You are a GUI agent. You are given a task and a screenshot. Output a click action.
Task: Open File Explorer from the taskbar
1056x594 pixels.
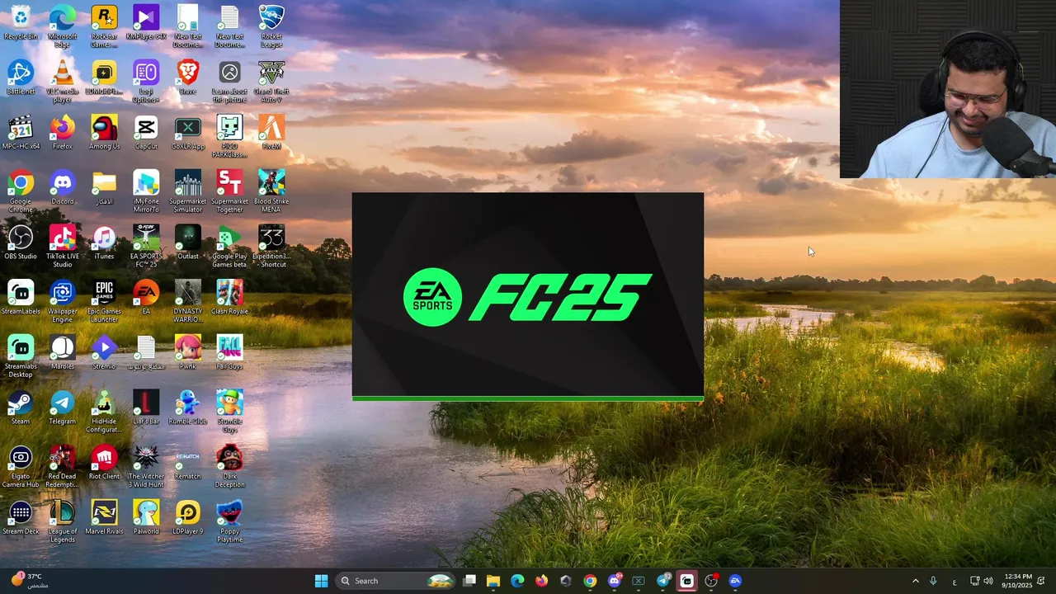[x=493, y=581]
